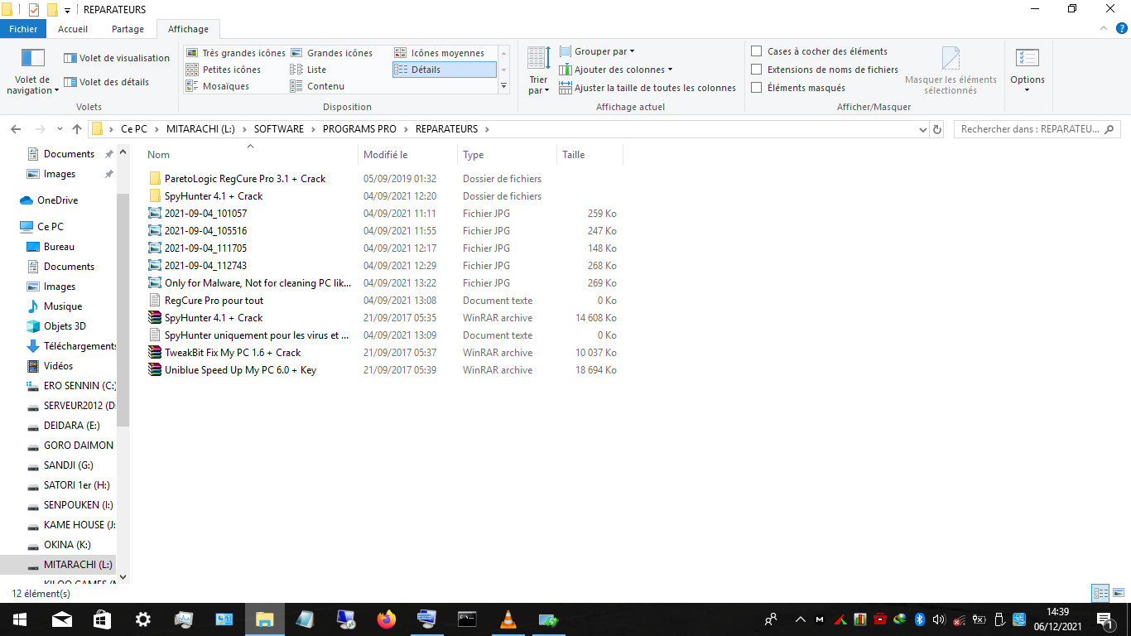
Task: Select the SpyHunter 4.1 + Crack folder icon
Action: (x=155, y=196)
